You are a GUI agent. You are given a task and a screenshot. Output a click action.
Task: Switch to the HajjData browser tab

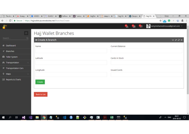[93, 16]
